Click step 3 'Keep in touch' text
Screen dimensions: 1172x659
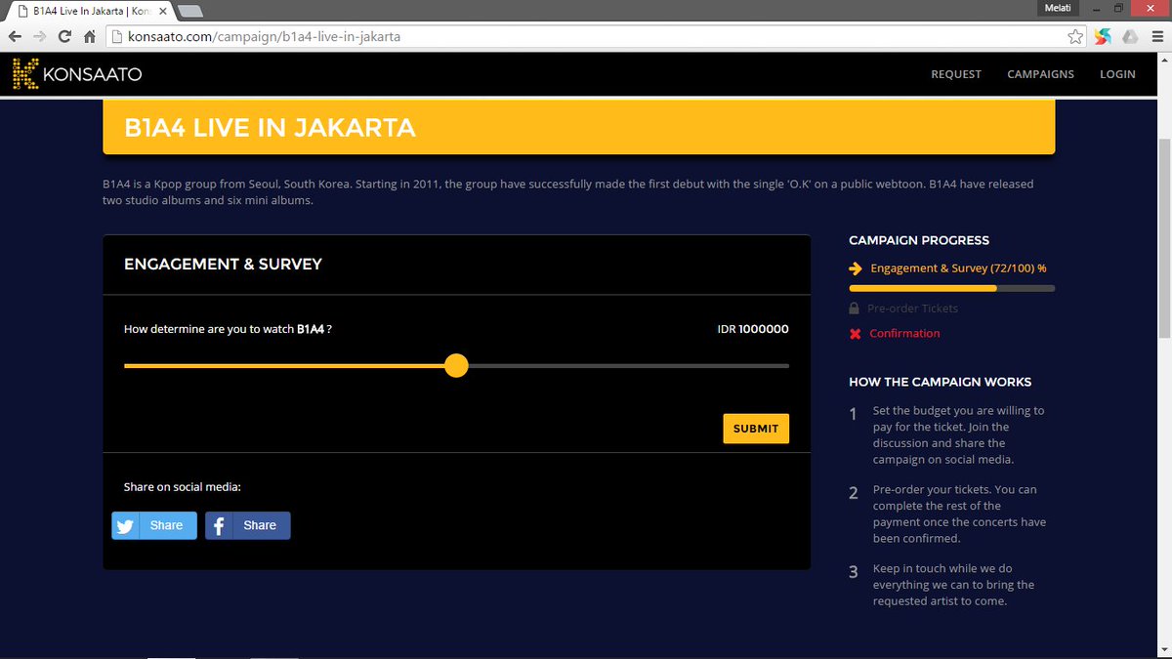[954, 585]
